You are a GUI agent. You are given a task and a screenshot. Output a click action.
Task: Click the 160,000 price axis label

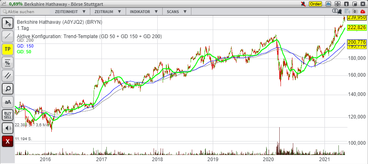point(356,75)
